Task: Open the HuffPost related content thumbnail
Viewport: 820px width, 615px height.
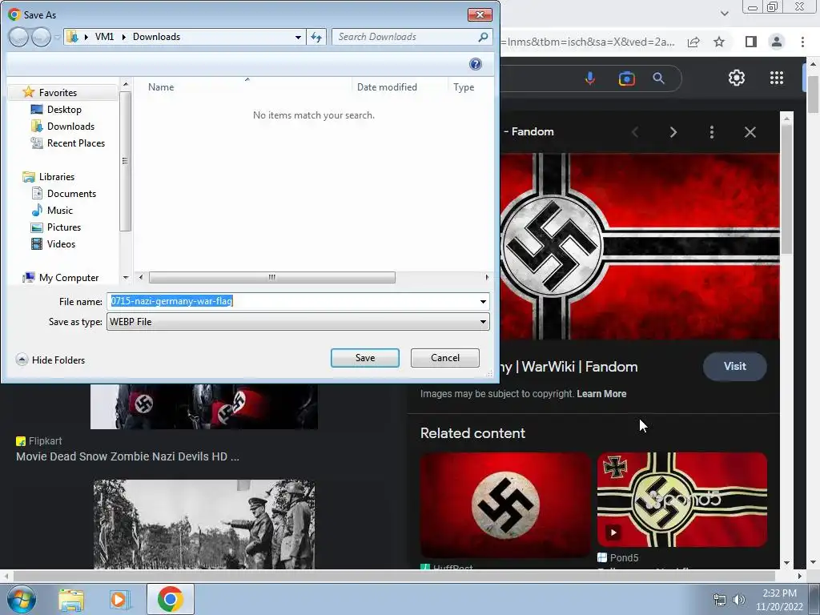Action: pyautogui.click(x=505, y=504)
